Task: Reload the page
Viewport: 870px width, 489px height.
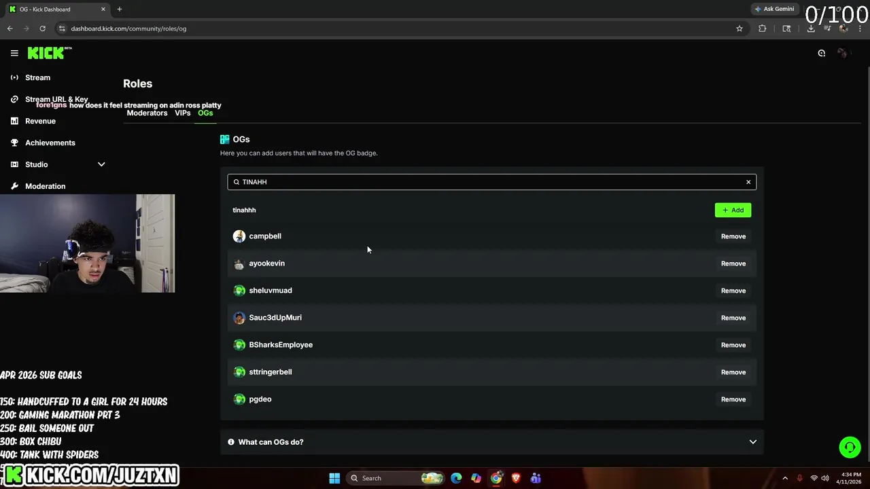Action: click(x=42, y=29)
